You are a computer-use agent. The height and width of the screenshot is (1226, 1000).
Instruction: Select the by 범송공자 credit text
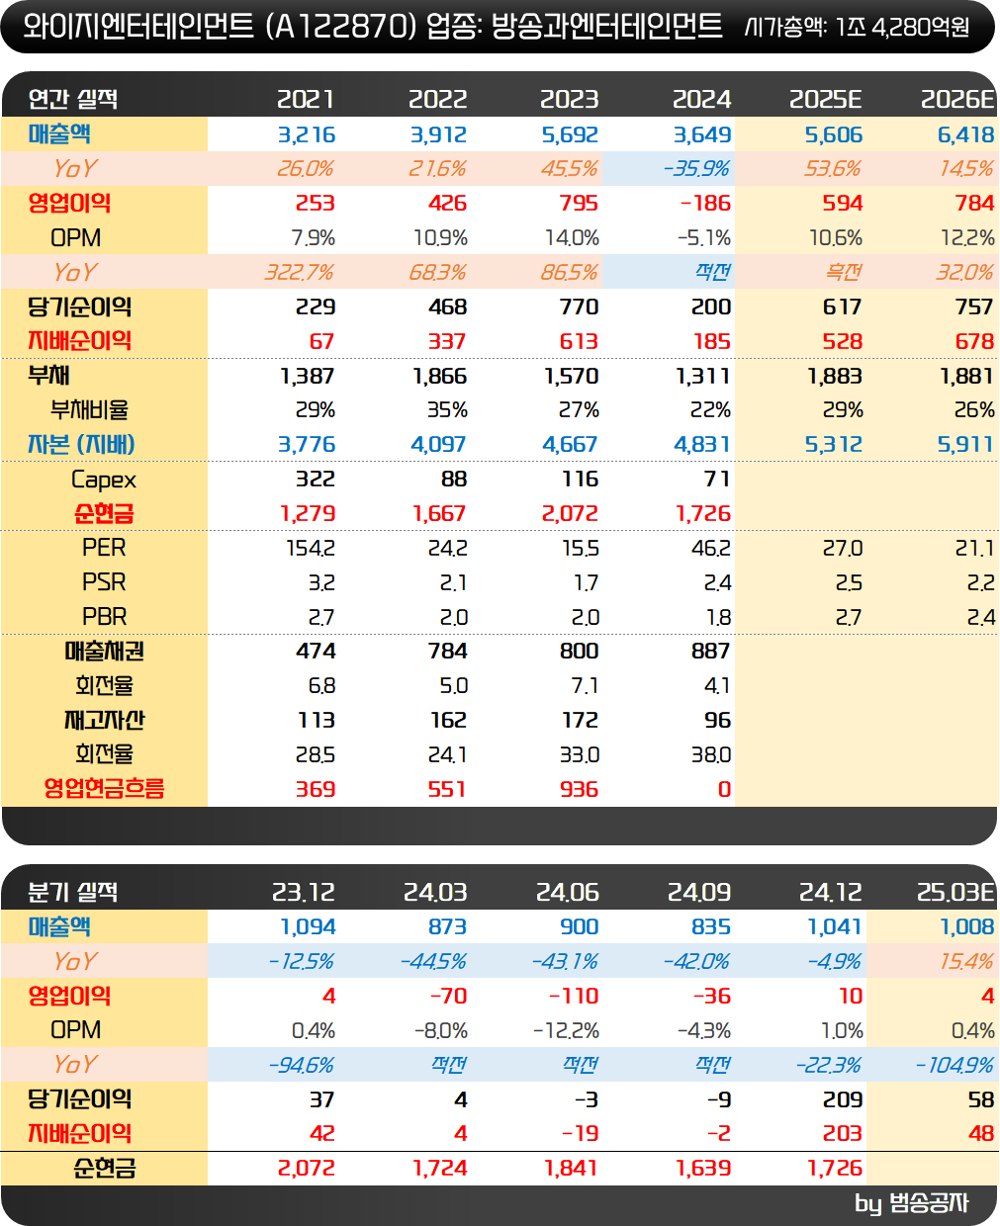911,1203
